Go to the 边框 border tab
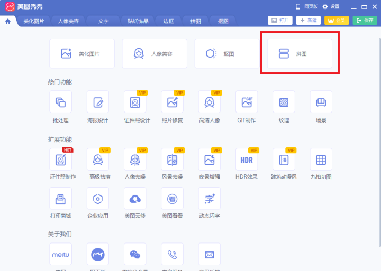The height and width of the screenshot is (271, 381). click(x=168, y=21)
